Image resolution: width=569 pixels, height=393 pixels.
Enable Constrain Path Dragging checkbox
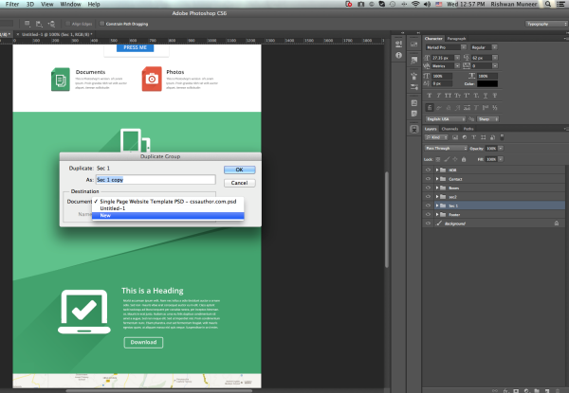click(102, 24)
